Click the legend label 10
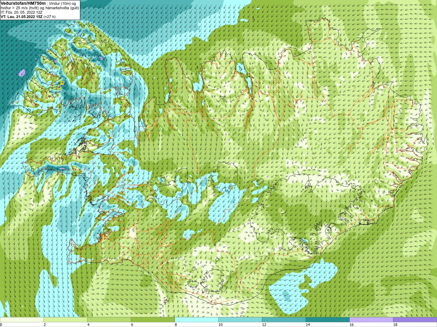The image size is (437, 327). 220,325
